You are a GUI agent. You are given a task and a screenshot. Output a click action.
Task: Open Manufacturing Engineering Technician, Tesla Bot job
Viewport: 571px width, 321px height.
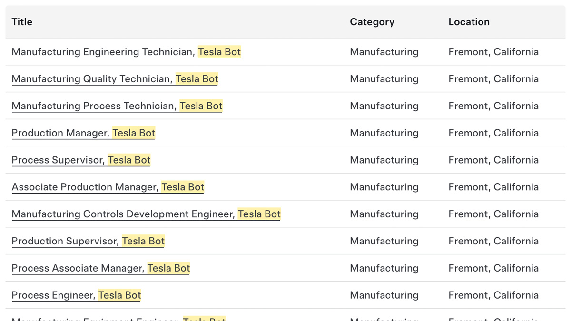126,52
